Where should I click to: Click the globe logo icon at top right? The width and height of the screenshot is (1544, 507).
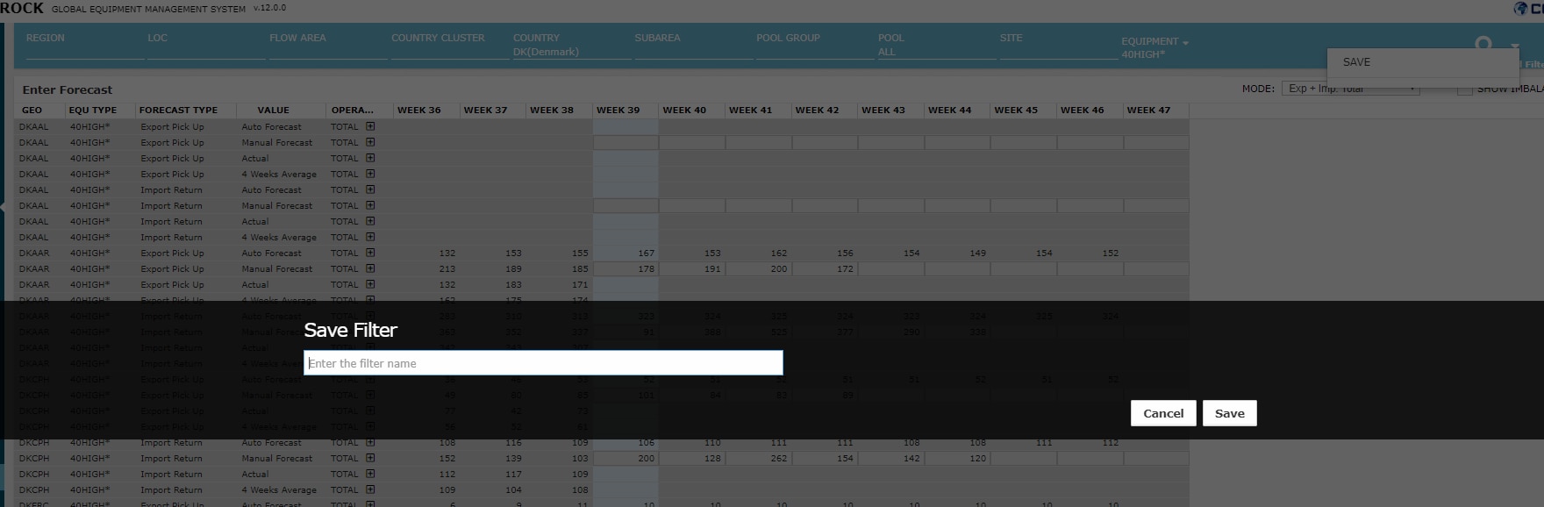(x=1520, y=9)
